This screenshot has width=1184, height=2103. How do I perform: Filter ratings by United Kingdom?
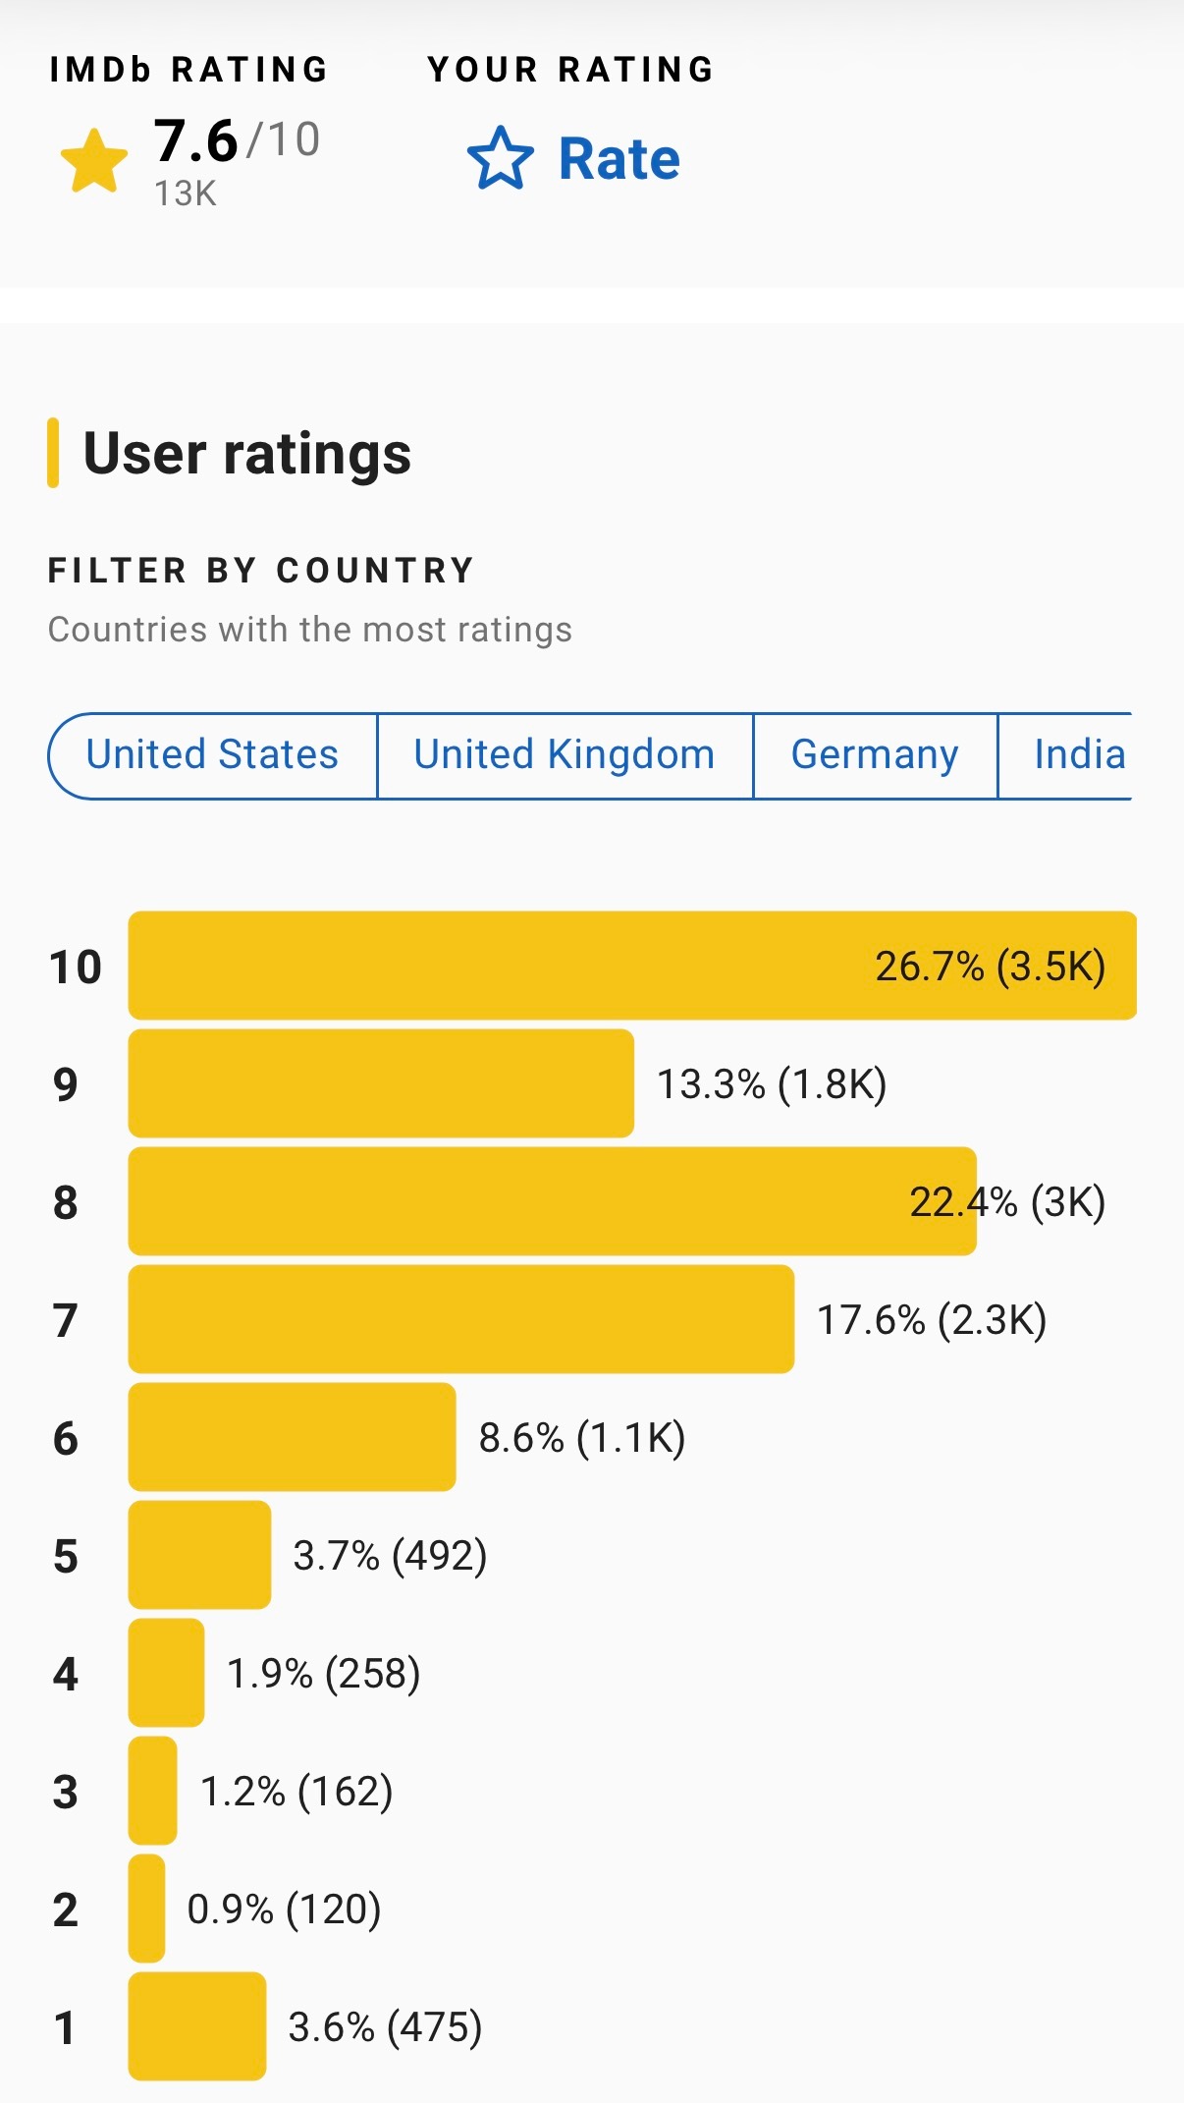coord(565,755)
